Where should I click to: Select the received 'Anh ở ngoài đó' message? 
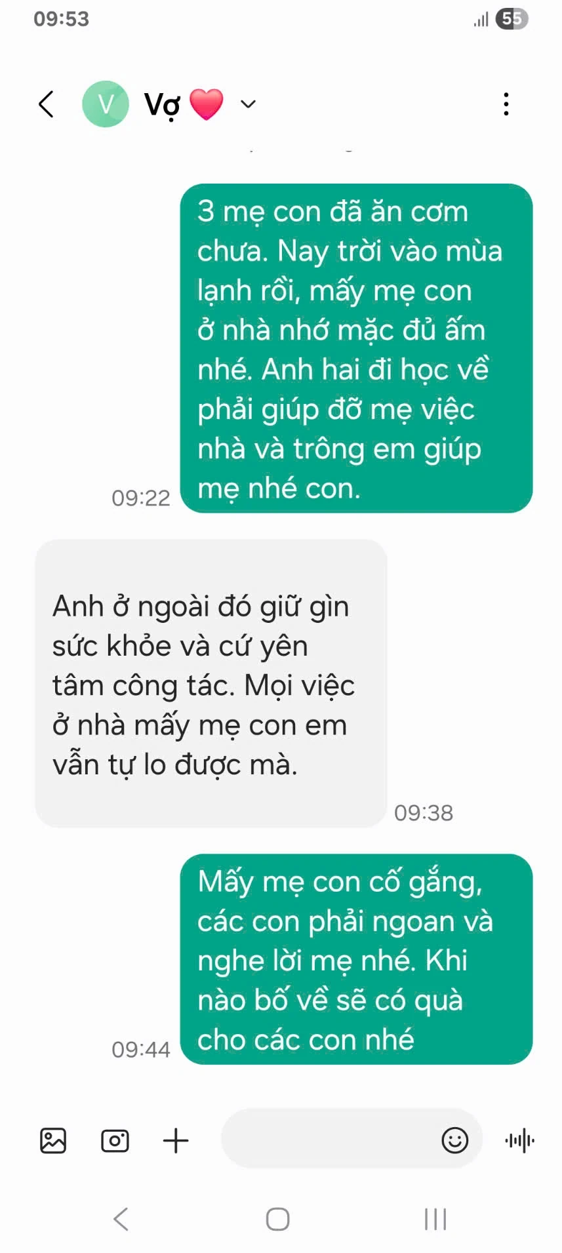coord(211,683)
